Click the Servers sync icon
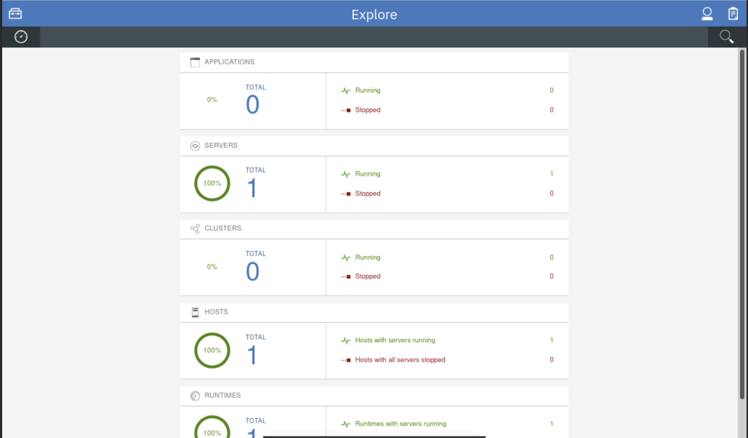 pyautogui.click(x=195, y=145)
